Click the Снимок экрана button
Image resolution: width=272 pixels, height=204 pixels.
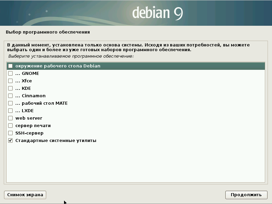25,195
